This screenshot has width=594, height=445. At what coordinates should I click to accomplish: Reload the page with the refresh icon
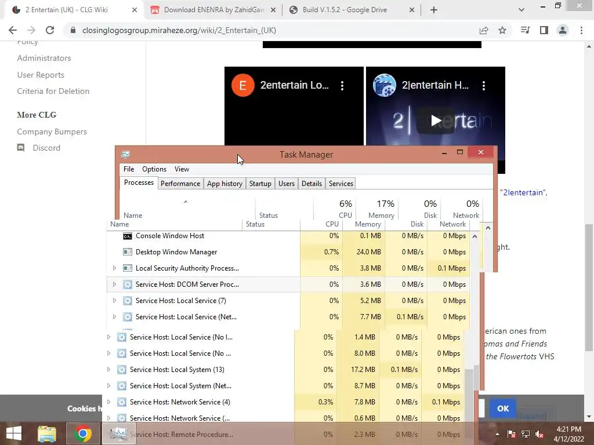point(50,30)
